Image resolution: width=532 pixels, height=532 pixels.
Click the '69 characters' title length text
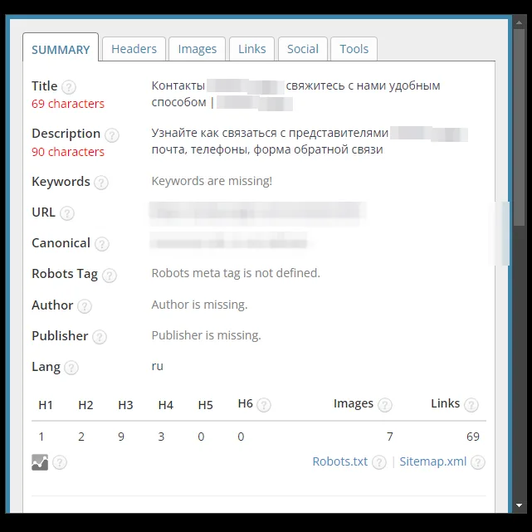click(68, 104)
